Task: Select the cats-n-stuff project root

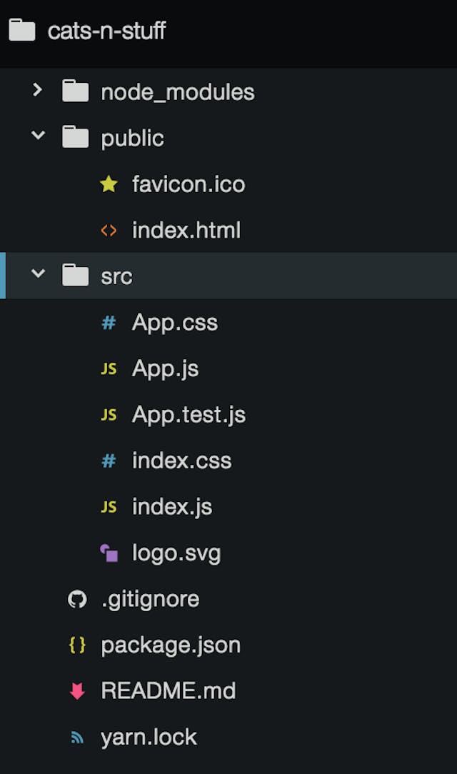Action: pos(106,31)
